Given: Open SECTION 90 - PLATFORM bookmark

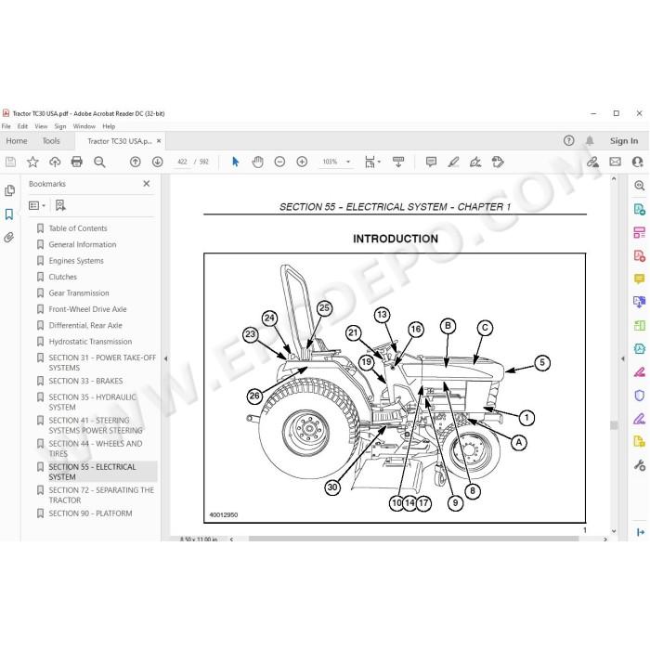Looking at the screenshot, I should click(90, 513).
